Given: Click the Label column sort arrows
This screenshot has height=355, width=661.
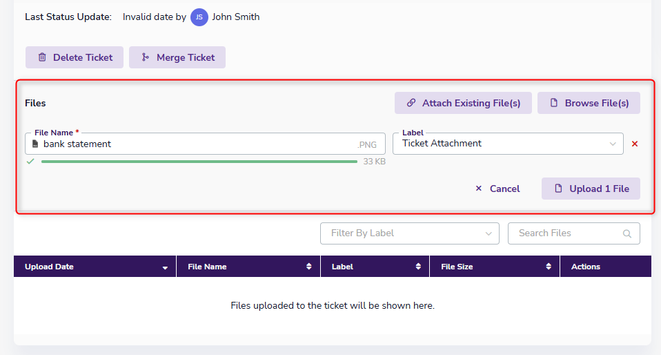Looking at the screenshot, I should [x=418, y=267].
